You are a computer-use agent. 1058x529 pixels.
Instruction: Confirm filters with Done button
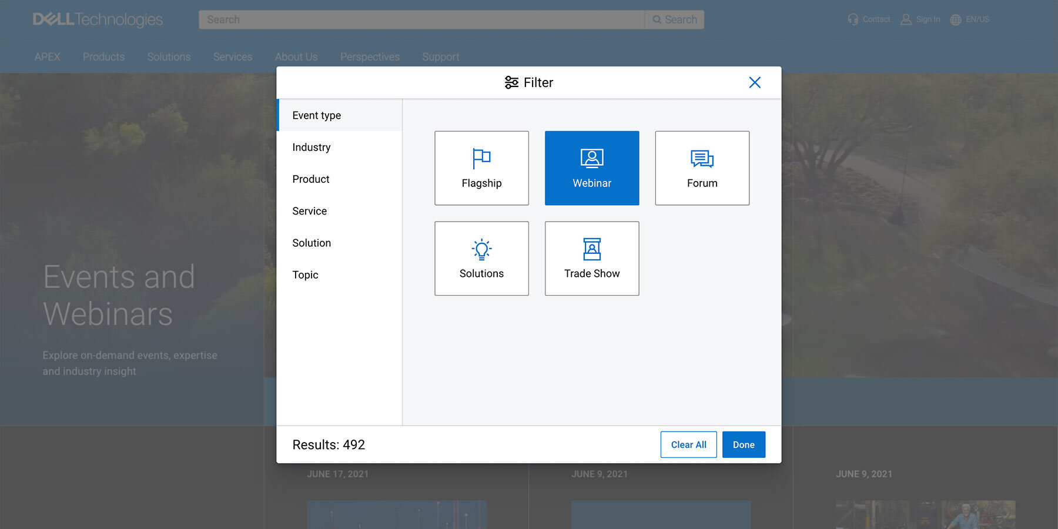coord(744,444)
